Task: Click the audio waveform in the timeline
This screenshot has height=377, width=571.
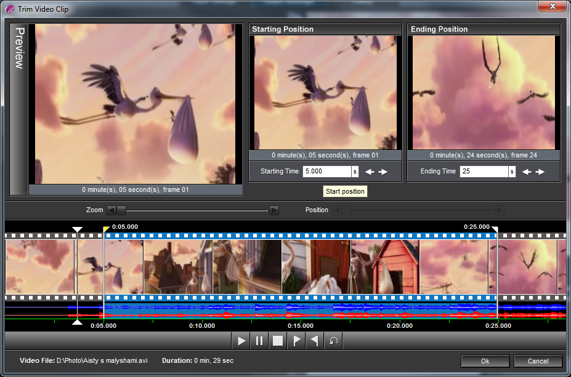Action: click(286, 310)
